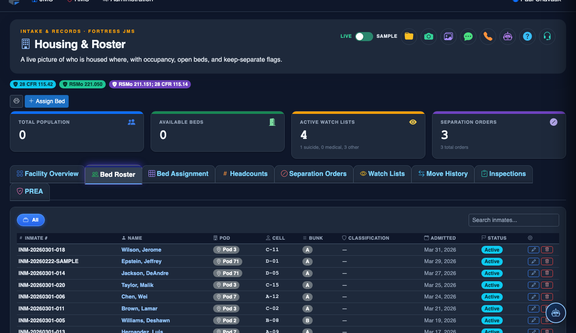The width and height of the screenshot is (576, 333).
Task: Select the All filter pill
Action: (31, 220)
